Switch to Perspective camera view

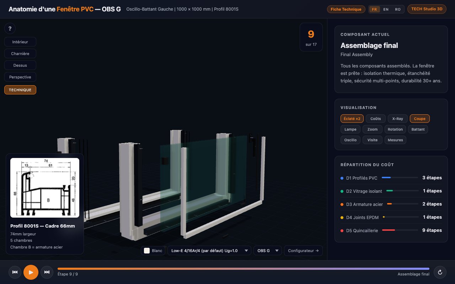click(x=20, y=77)
